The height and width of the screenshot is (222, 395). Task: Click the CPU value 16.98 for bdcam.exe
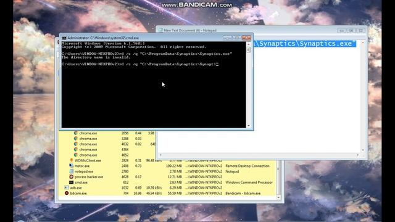pyautogui.click(x=137, y=193)
